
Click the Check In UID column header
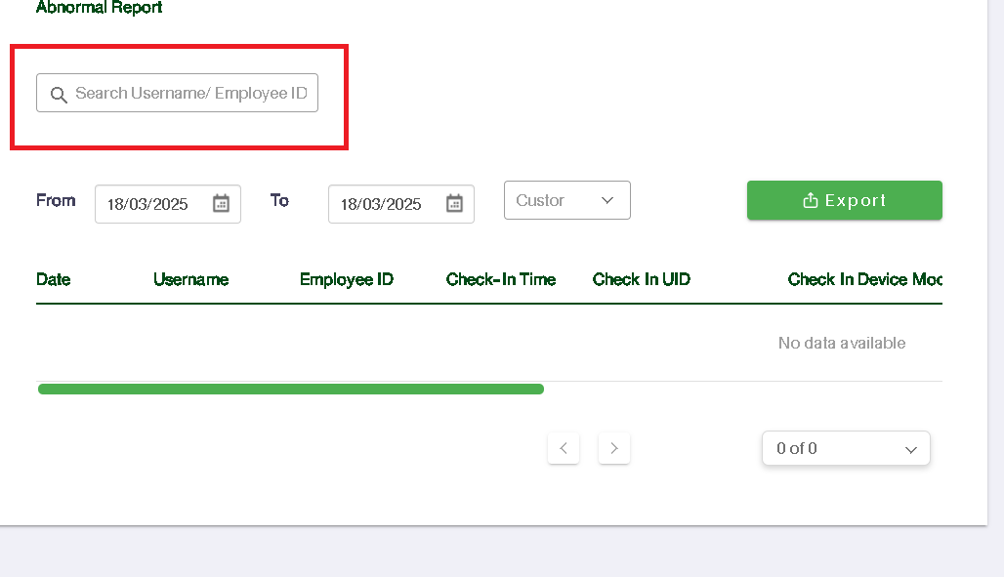[642, 279]
